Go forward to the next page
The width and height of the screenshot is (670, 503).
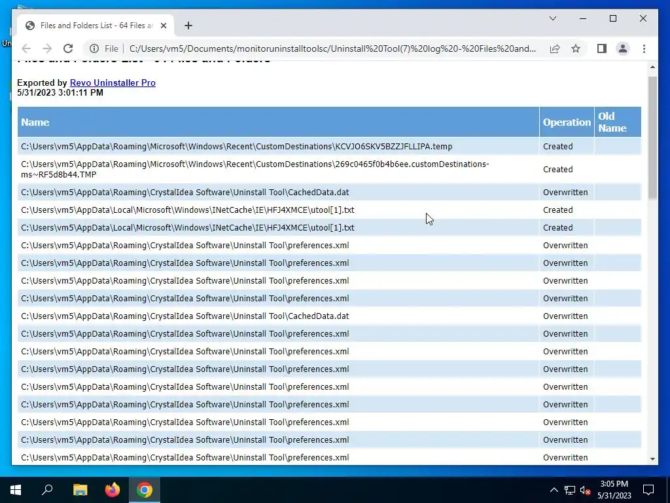(x=47, y=48)
